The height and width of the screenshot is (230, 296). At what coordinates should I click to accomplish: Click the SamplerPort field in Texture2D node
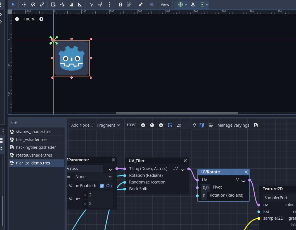pyautogui.click(x=279, y=198)
